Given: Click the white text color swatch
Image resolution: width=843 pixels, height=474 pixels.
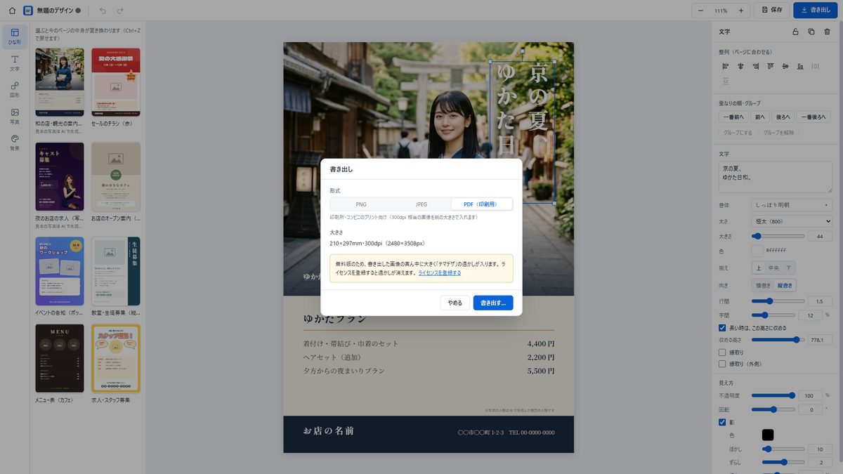Looking at the screenshot, I should tap(757, 251).
